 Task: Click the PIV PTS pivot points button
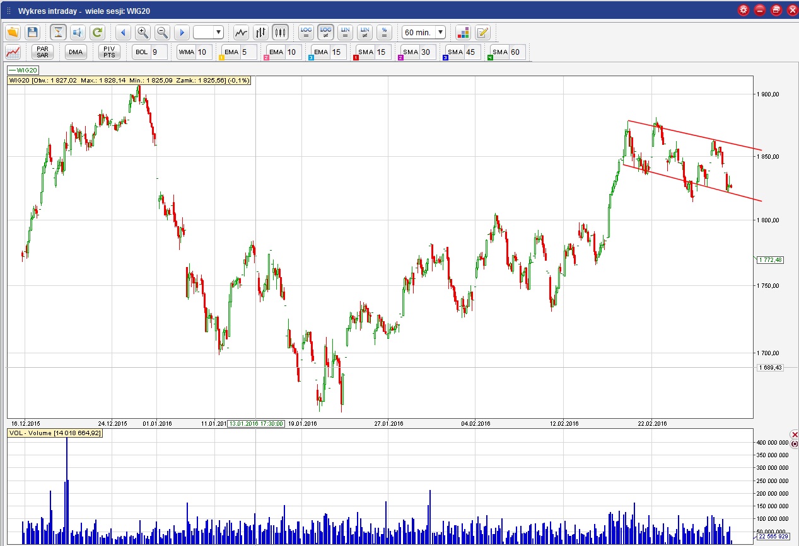click(108, 52)
